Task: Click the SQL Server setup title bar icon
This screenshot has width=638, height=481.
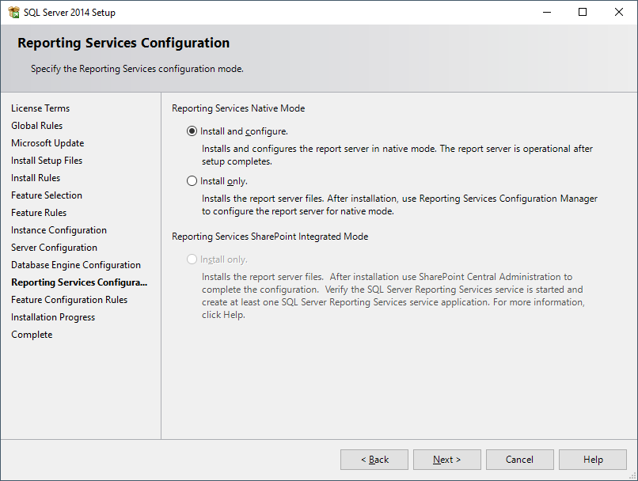Action: (x=13, y=12)
